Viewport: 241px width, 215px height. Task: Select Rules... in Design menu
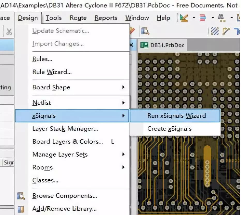(x=72, y=59)
